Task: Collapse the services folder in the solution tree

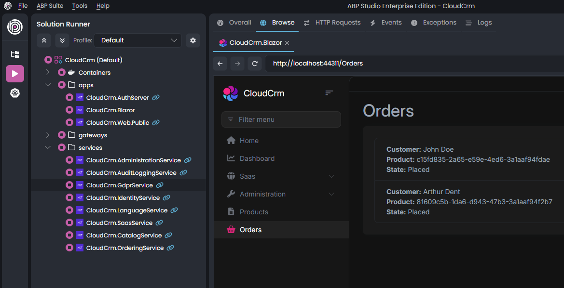Action: (x=47, y=147)
